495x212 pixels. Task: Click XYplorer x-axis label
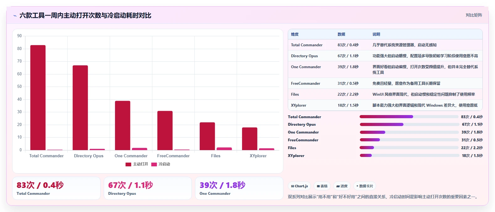click(x=258, y=156)
